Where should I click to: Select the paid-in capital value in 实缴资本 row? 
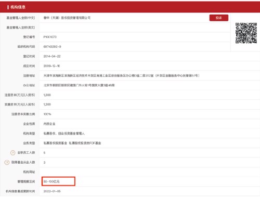click(x=47, y=104)
